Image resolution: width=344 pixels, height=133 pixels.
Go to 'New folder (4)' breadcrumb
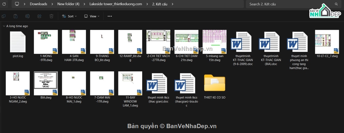(68, 4)
